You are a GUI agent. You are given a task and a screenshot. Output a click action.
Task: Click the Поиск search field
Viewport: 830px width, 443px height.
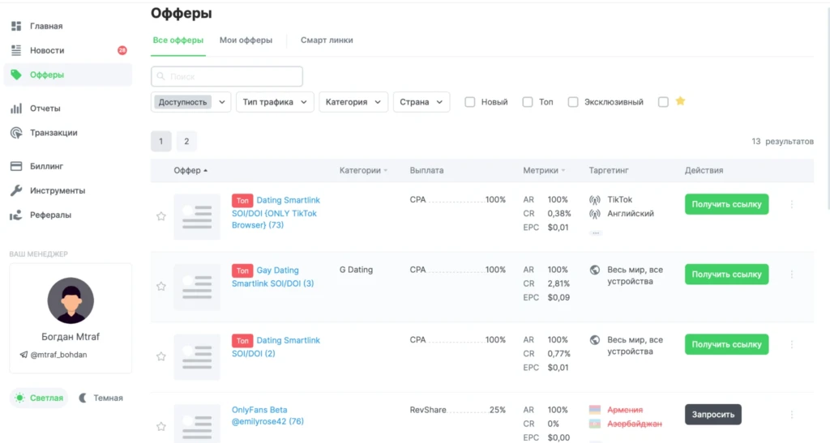[227, 77]
